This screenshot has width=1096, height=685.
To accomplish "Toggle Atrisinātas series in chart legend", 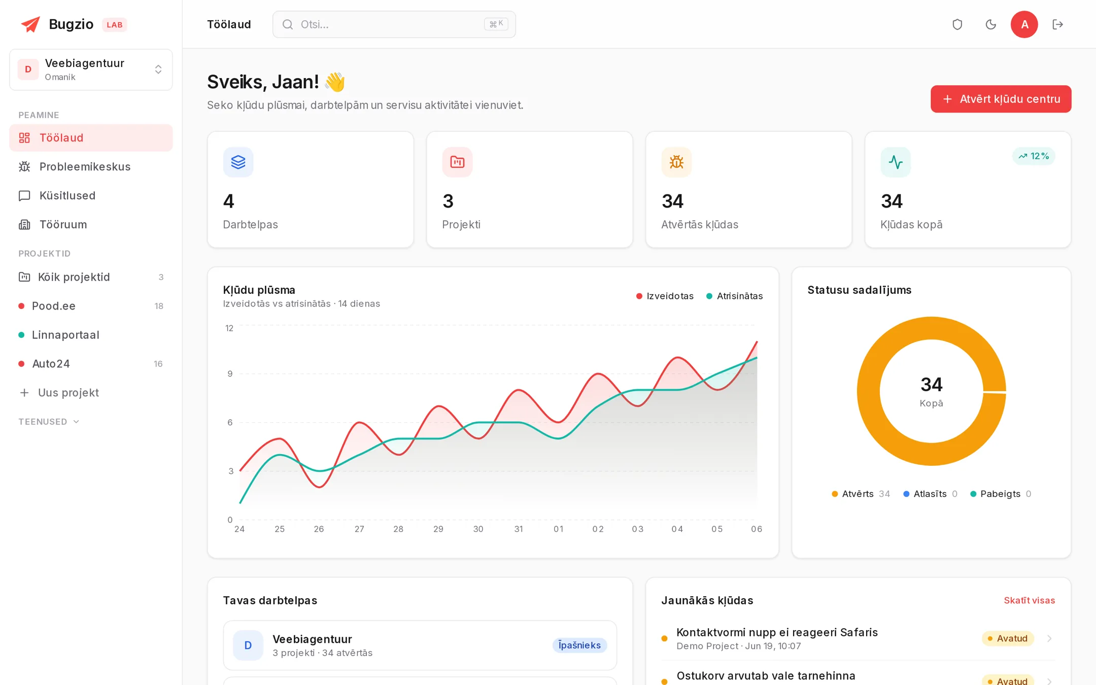I will 734,296.
